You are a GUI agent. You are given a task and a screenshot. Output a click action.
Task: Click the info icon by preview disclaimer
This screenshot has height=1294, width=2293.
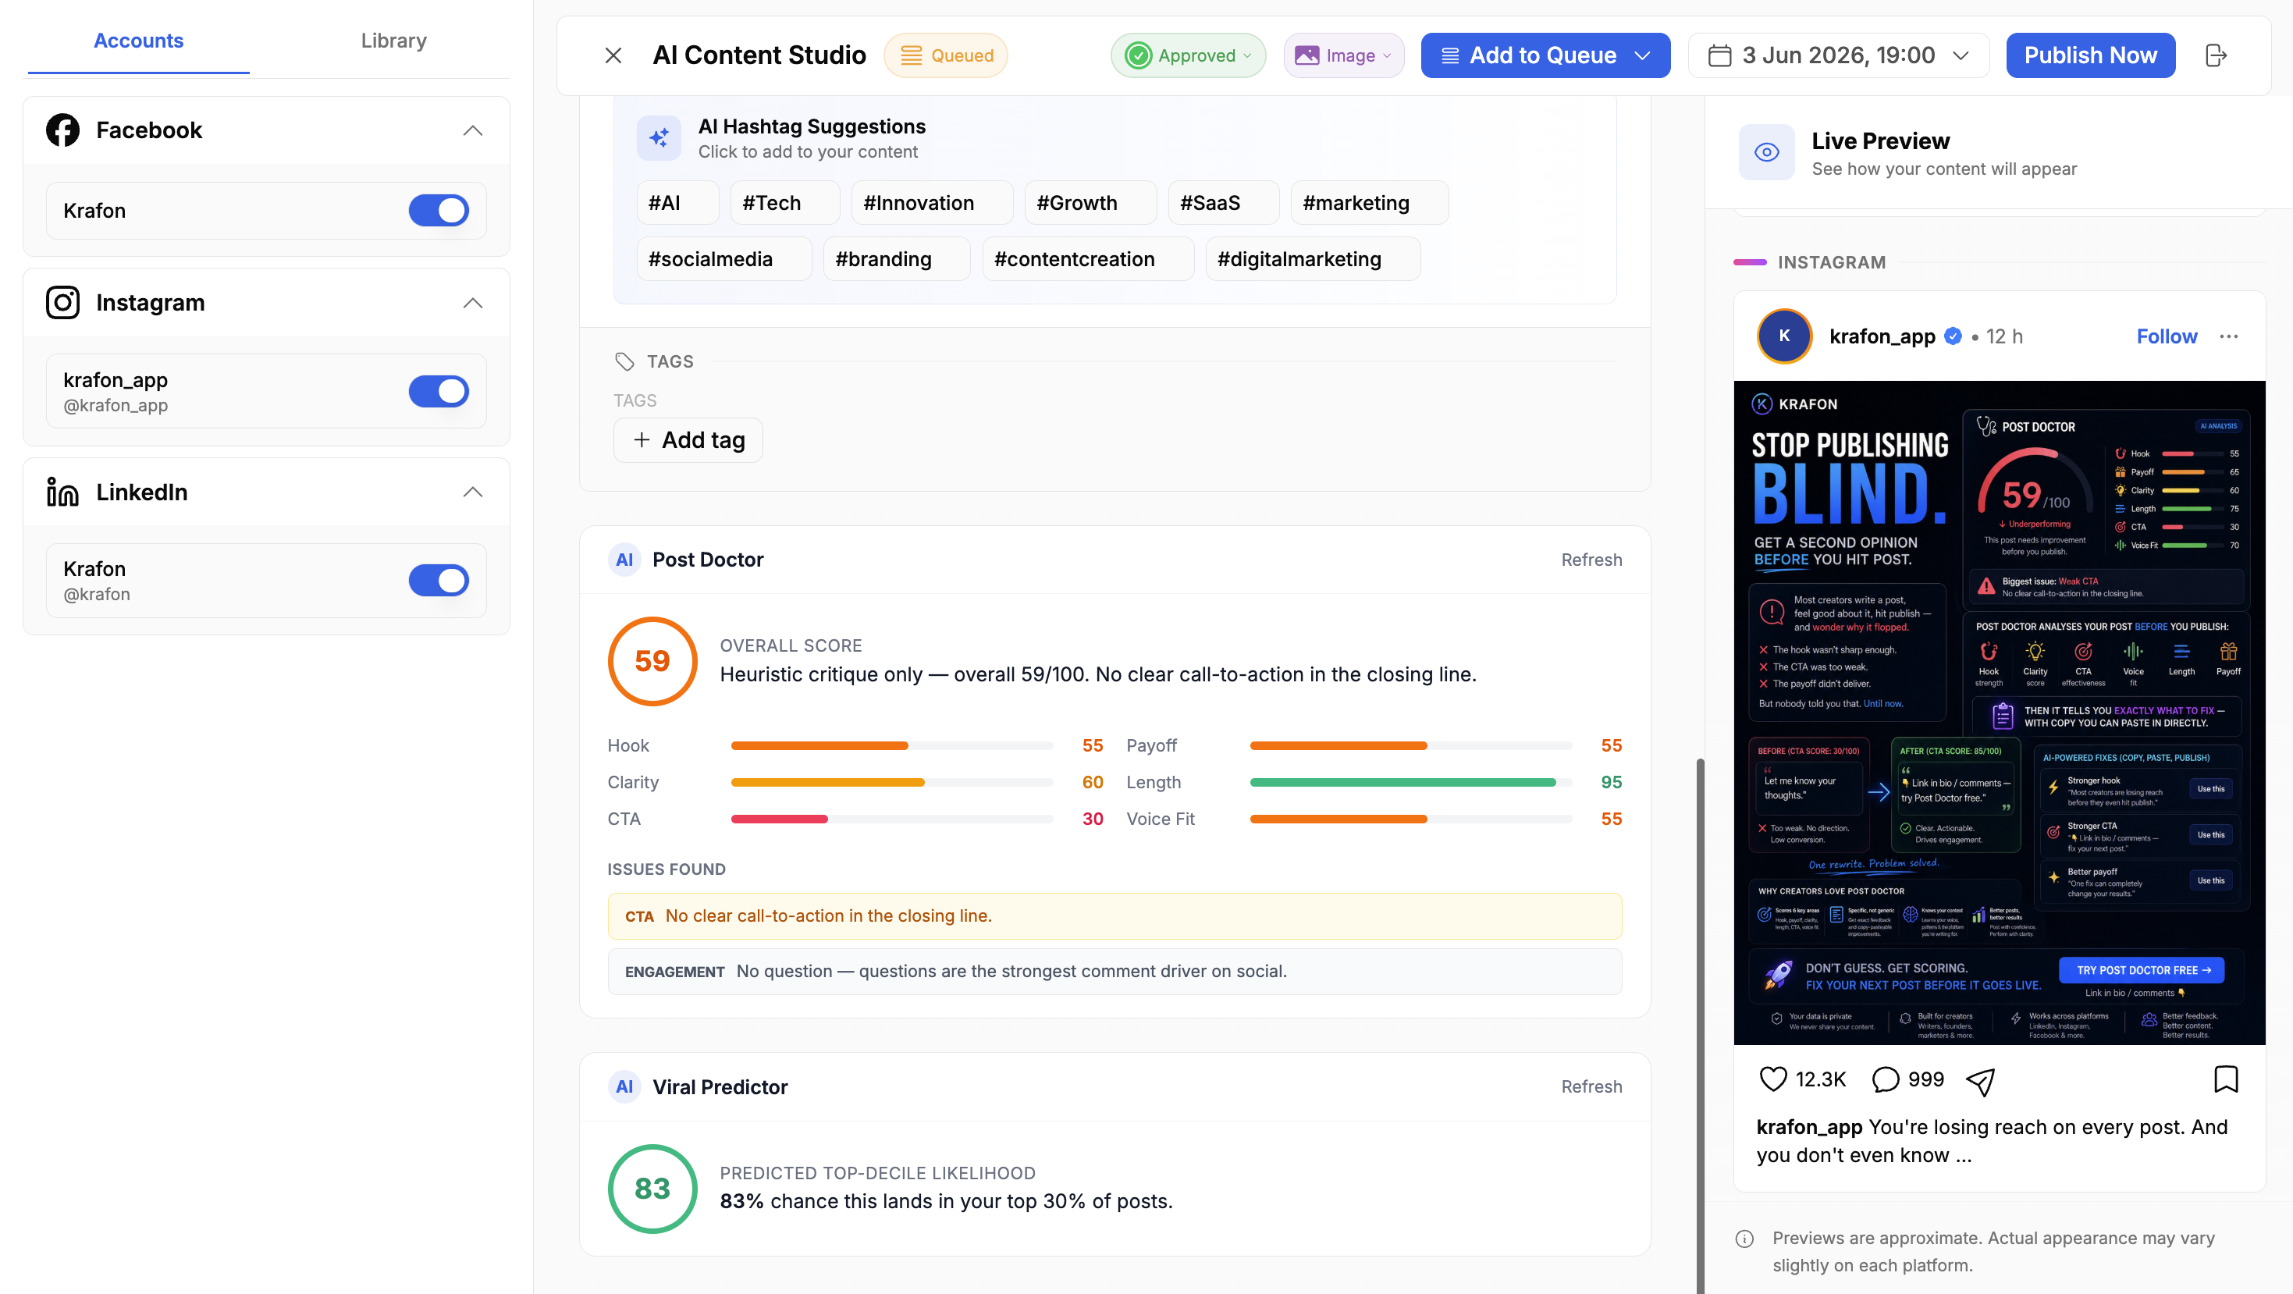[x=1744, y=1239]
